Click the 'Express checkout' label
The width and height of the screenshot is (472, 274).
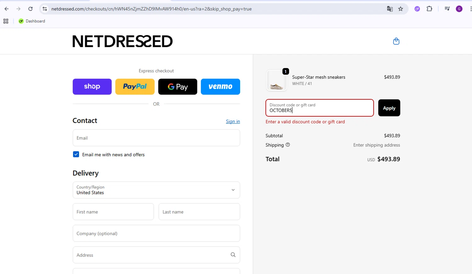click(156, 71)
